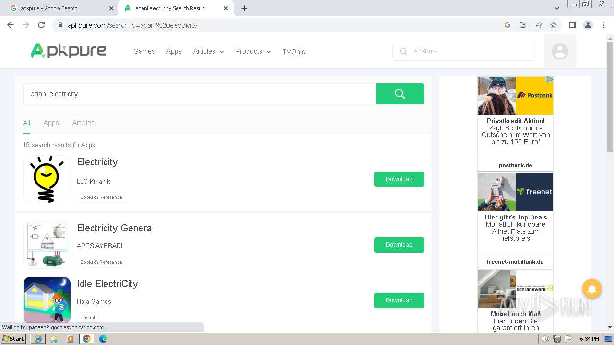
Task: Switch to the Apps results tab
Action: pos(51,123)
